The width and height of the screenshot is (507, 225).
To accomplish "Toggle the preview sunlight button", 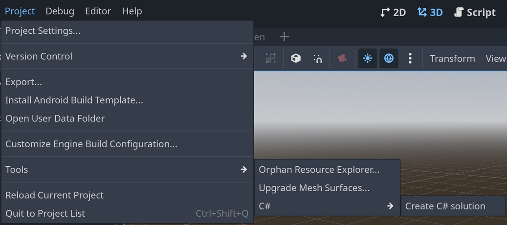I will point(367,59).
